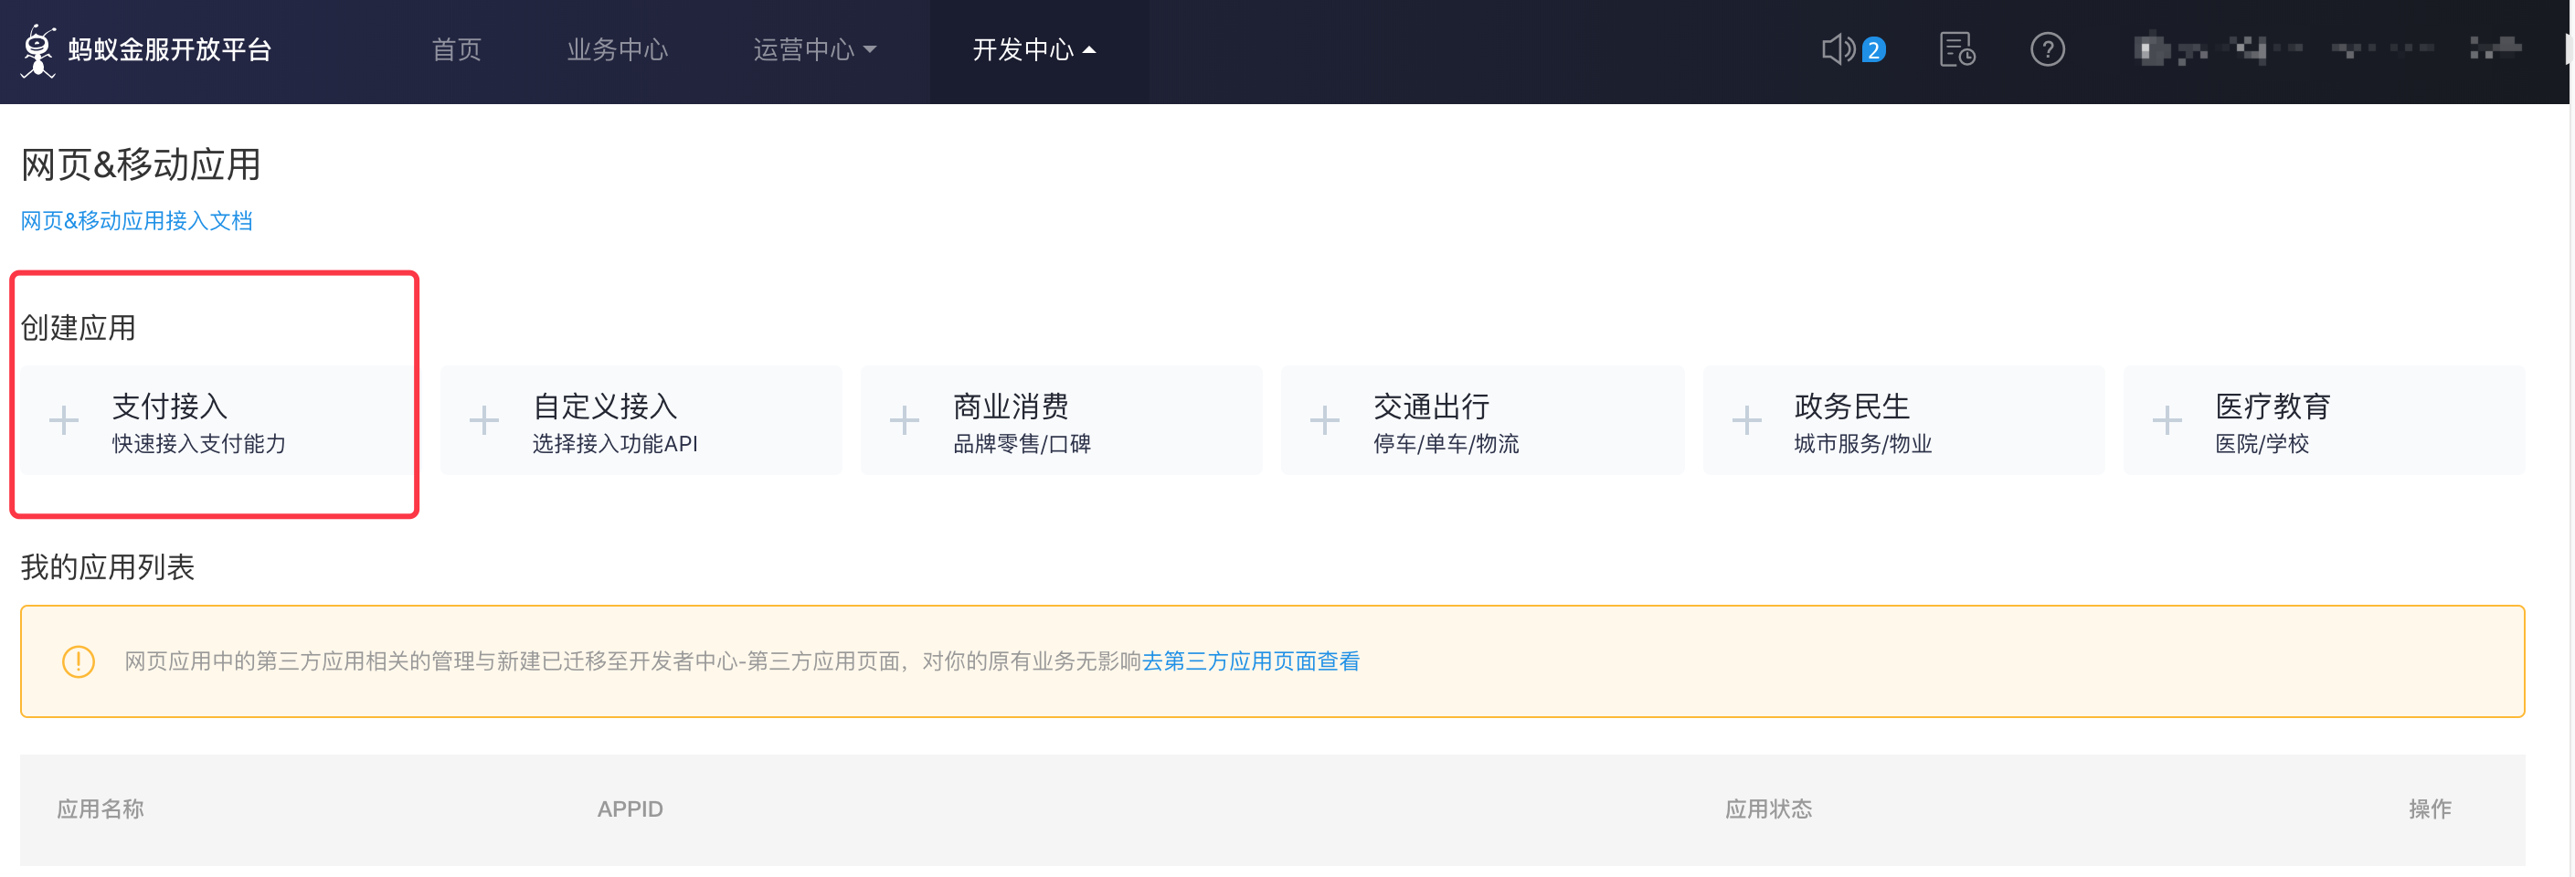Create a 商业消费 application
2575x877 pixels.
1061,420
